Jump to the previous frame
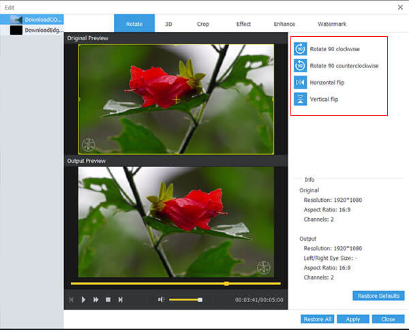 (x=71, y=300)
